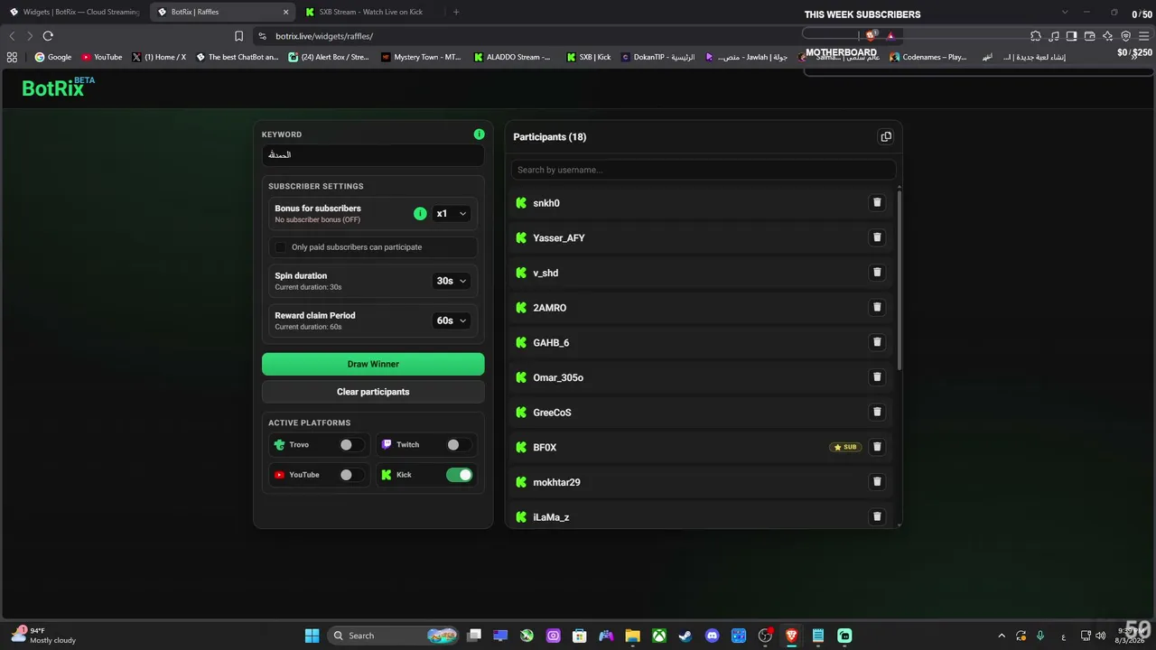The height and width of the screenshot is (650, 1156).
Task: Open the SXB | Kick bookmark
Action: pyautogui.click(x=589, y=57)
